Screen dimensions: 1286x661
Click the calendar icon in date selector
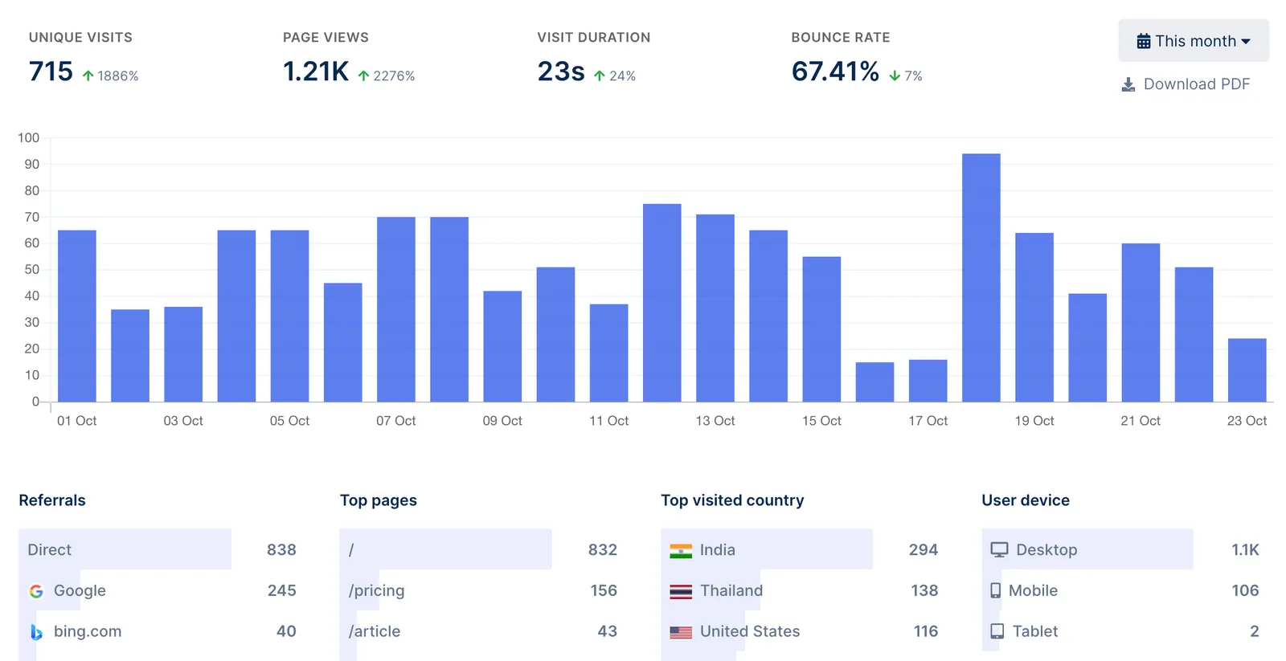(1143, 41)
